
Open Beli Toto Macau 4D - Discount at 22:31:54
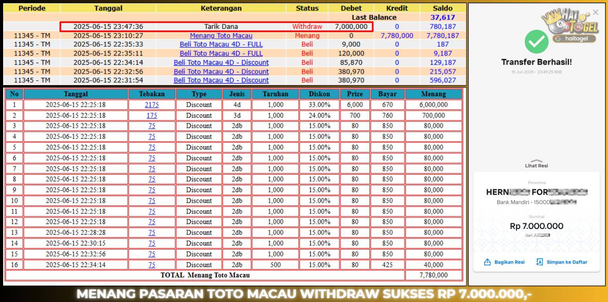pyautogui.click(x=221, y=80)
